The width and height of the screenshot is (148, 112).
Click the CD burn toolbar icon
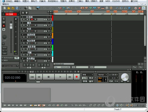pyautogui.click(x=107, y=8)
